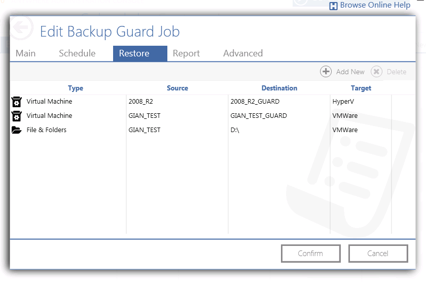Click the VMWare target in the GIAN_TEST_GUARD row

tap(345, 116)
